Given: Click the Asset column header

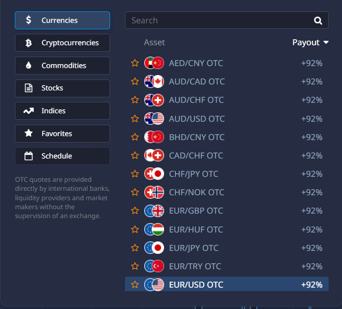Looking at the screenshot, I should tap(154, 43).
